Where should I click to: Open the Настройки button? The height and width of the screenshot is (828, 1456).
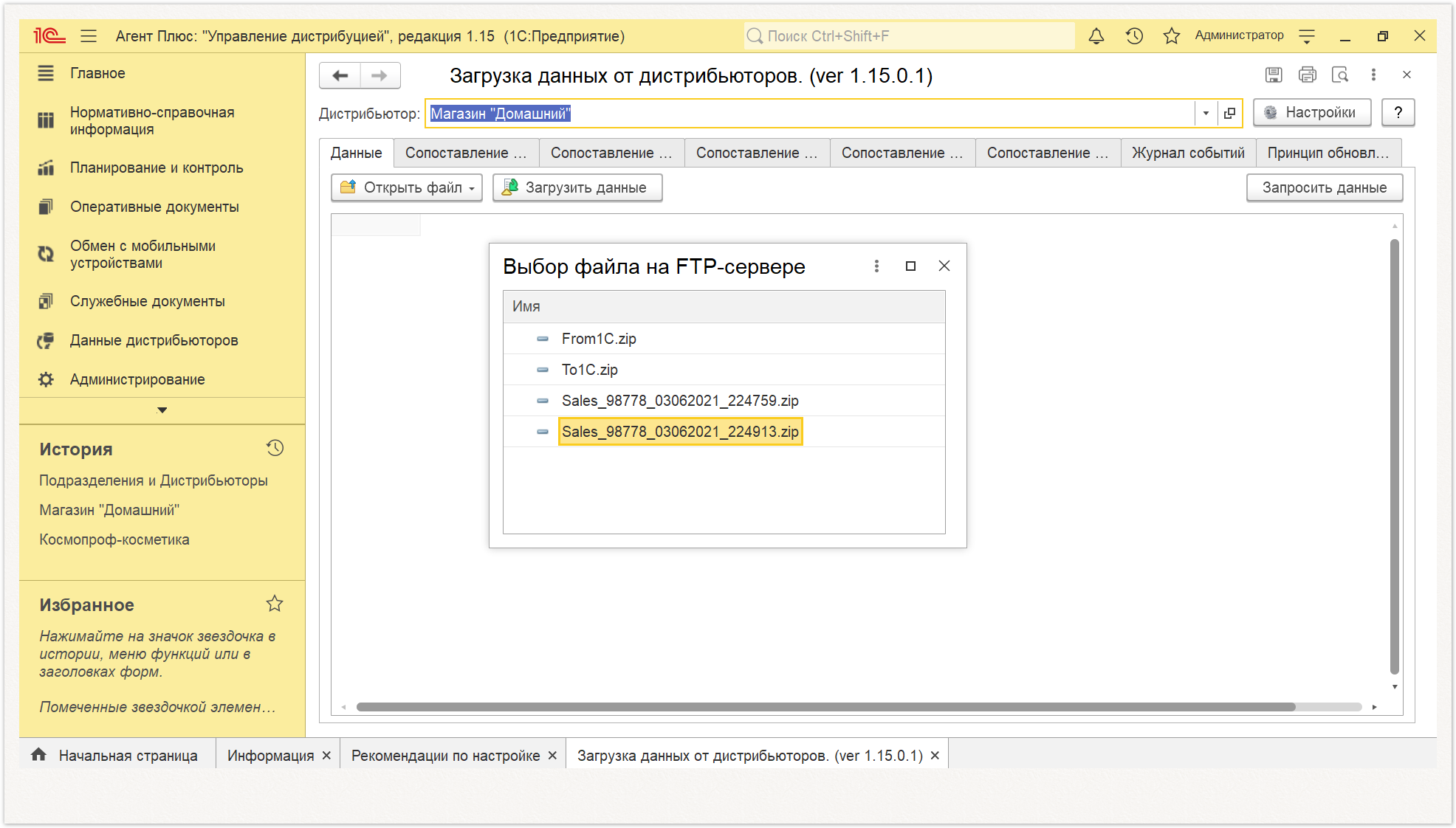click(x=1311, y=112)
